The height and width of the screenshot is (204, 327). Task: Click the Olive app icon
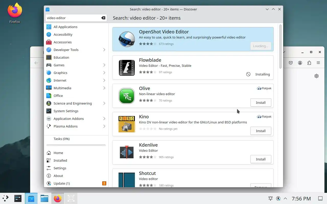coord(127,96)
